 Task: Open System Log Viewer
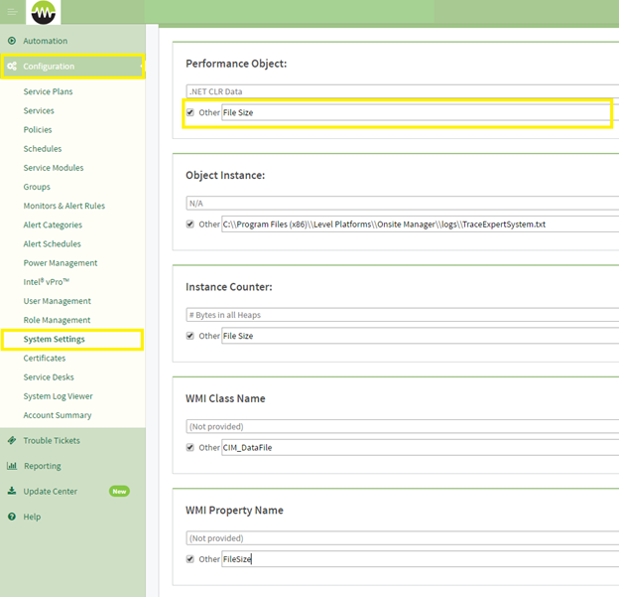click(58, 395)
